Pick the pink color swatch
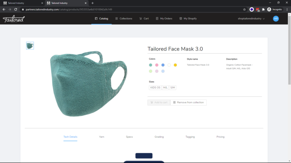291x163 pixels. (157, 65)
